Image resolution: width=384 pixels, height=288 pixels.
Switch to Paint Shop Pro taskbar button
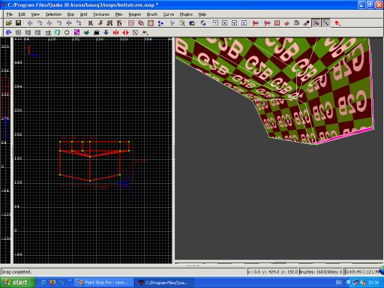(x=104, y=283)
